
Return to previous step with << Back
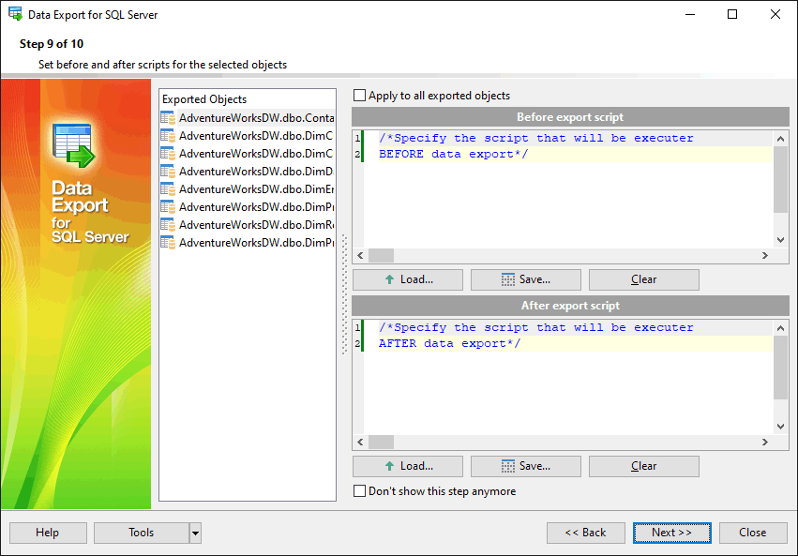(x=585, y=533)
